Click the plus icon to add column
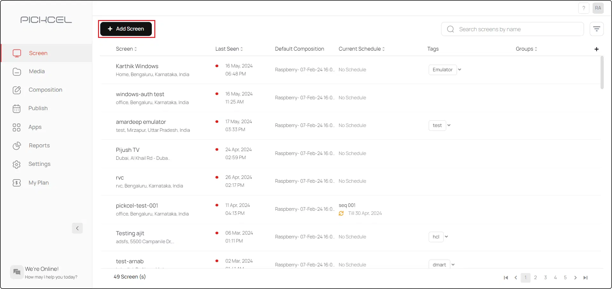 [596, 49]
